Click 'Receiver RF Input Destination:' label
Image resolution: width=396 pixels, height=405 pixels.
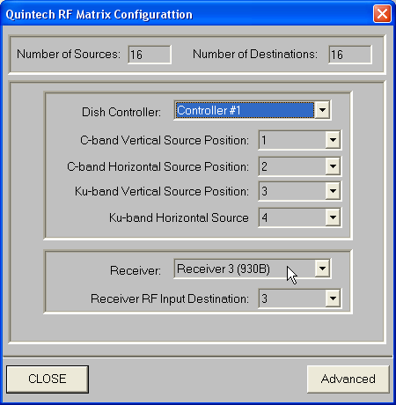[170, 298]
